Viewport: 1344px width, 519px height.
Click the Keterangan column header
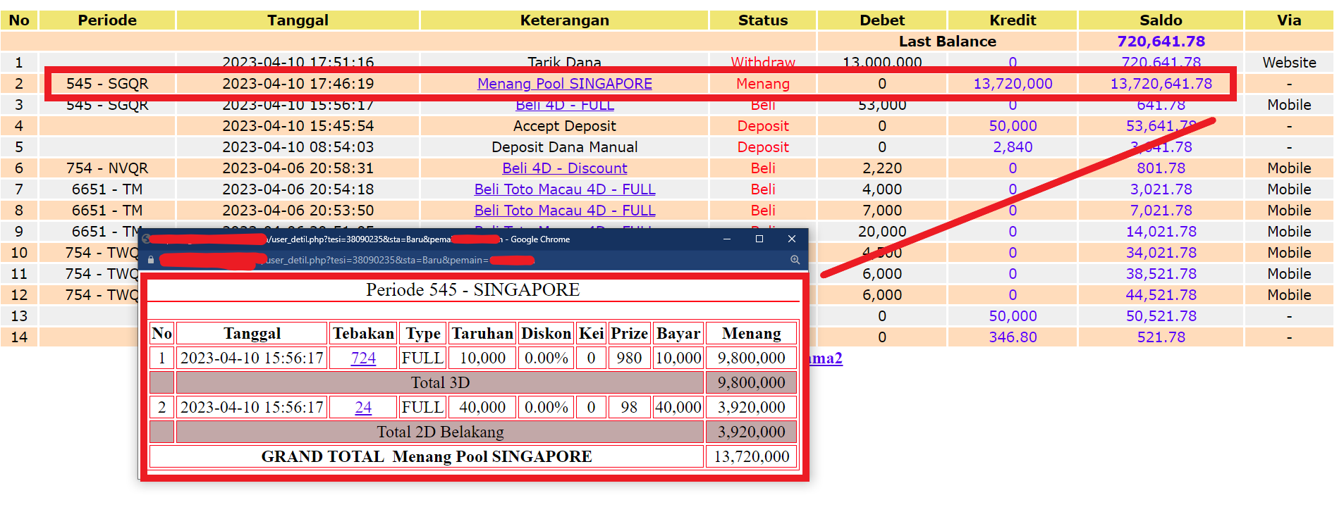[x=565, y=20]
